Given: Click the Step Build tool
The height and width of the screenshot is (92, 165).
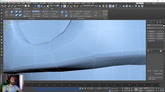Looking at the screenshot, I should (27, 11).
